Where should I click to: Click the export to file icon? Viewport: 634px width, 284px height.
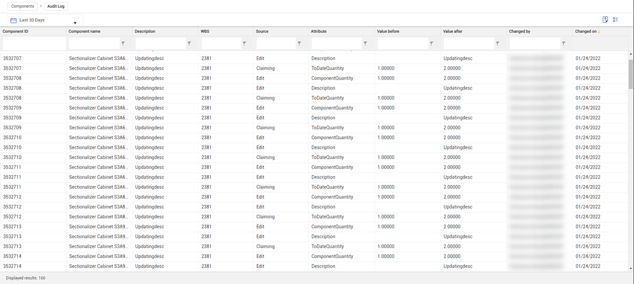click(x=605, y=20)
